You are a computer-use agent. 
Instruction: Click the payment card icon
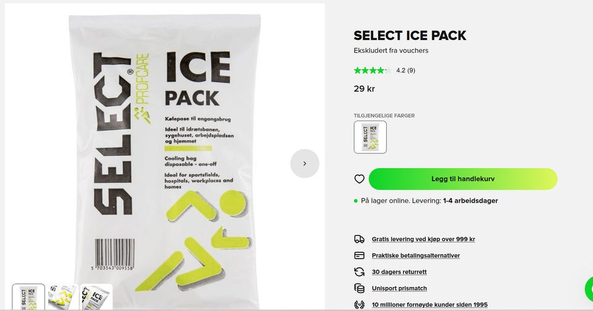[360, 255]
